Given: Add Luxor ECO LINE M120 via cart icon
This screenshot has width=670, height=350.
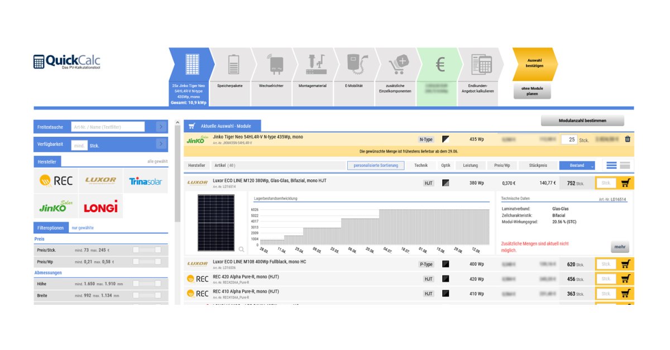Looking at the screenshot, I should click(625, 183).
